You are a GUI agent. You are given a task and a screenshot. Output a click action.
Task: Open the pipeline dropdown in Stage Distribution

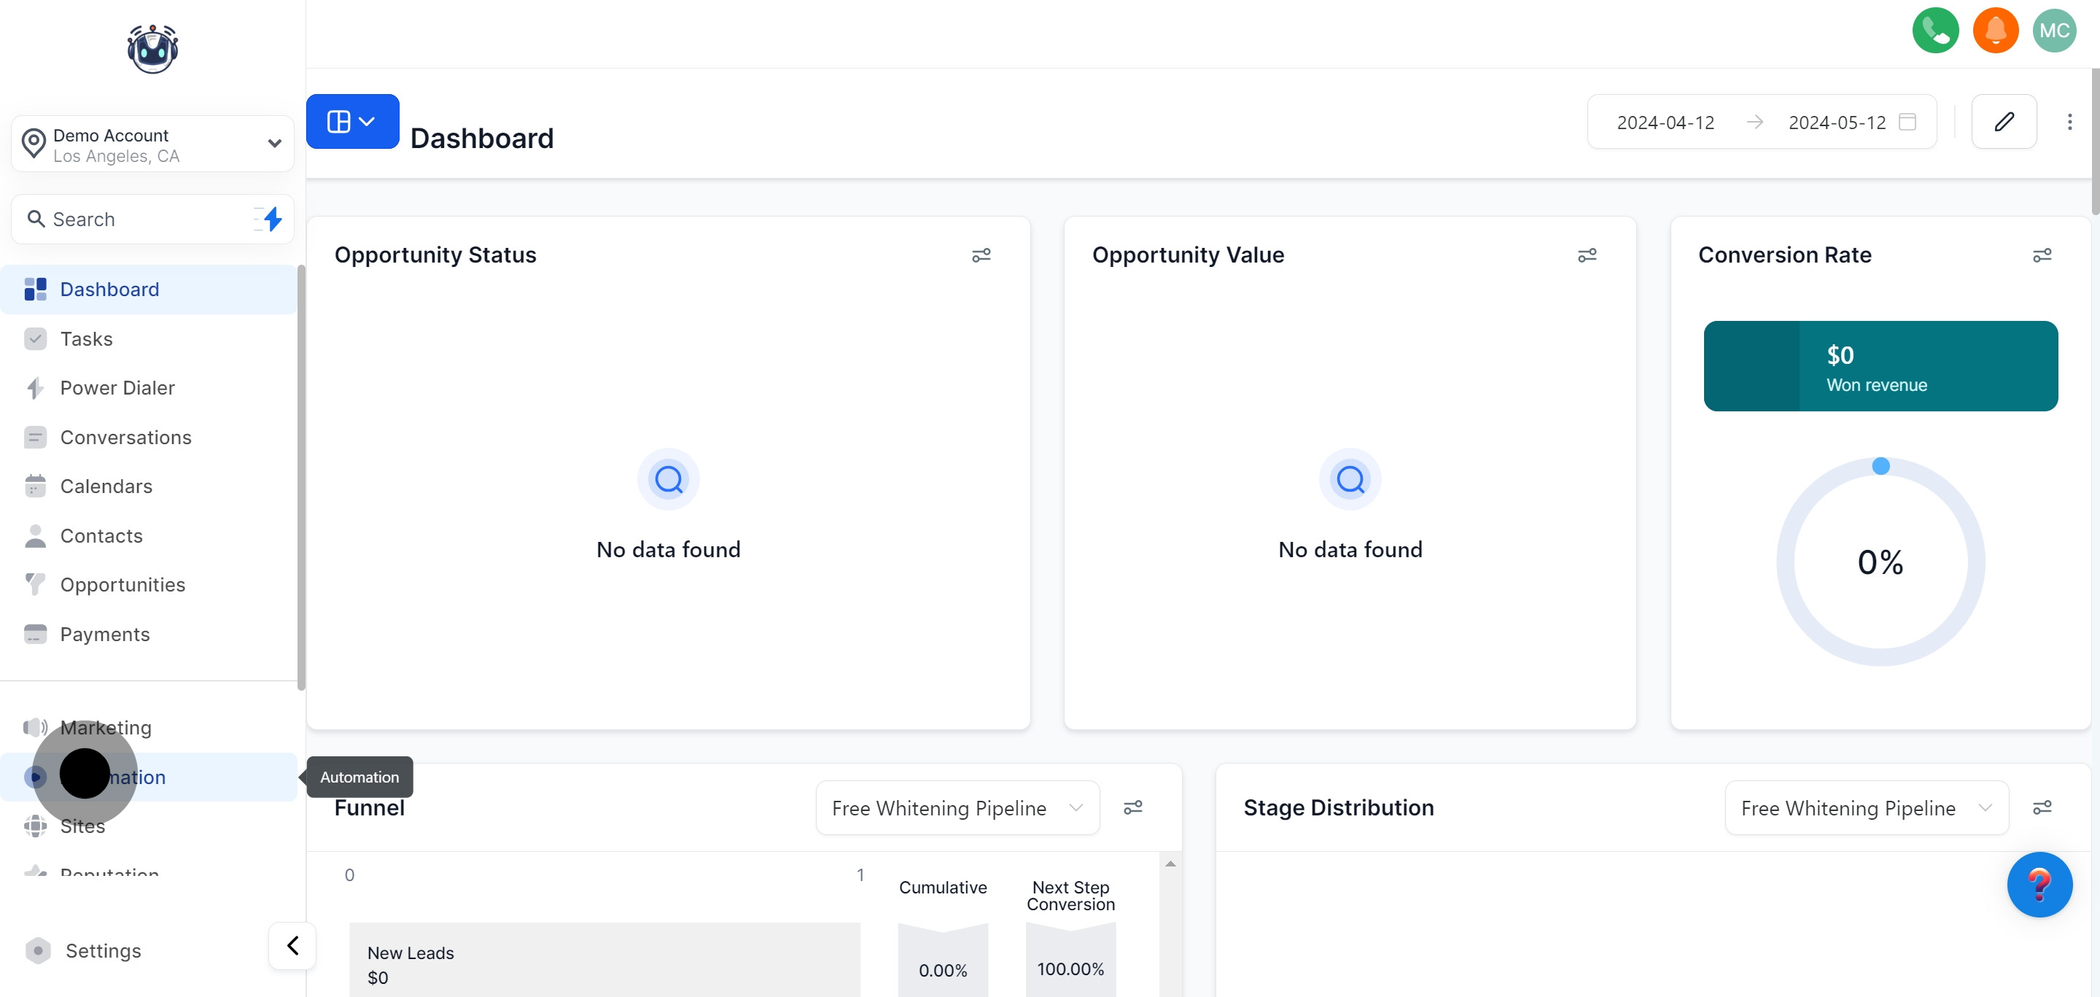click(1866, 807)
